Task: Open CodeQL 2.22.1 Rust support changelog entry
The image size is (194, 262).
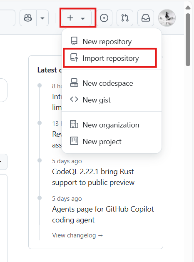Action: coord(93,177)
